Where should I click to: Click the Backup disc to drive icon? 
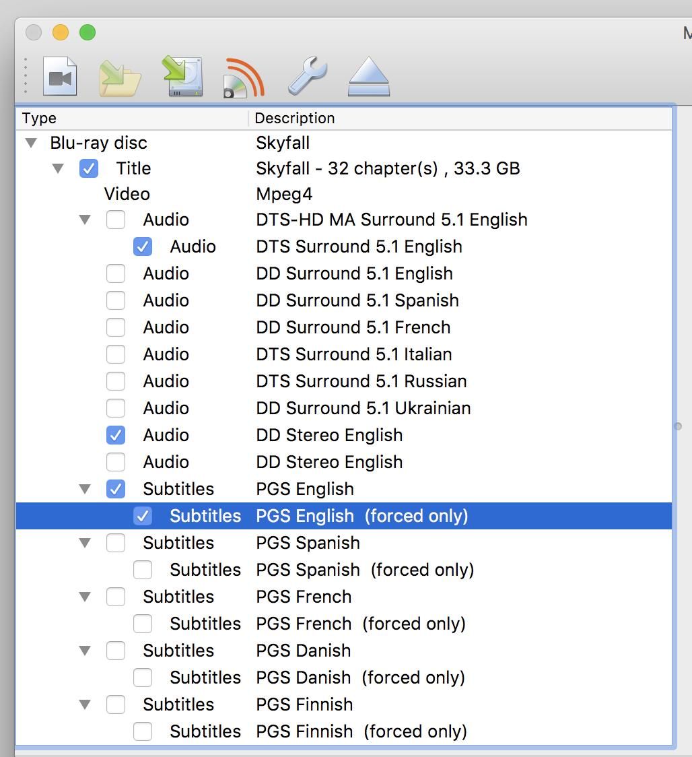point(182,76)
